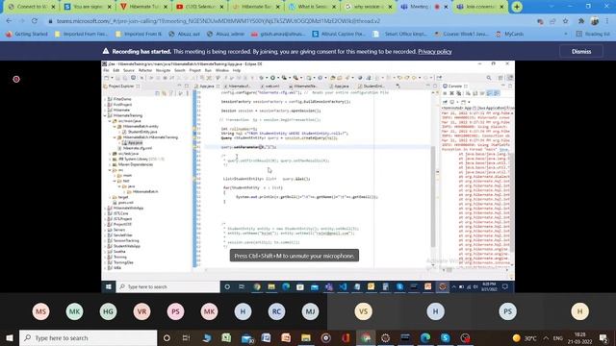Open the Help menu in shared Eclipse

tap(236, 70)
